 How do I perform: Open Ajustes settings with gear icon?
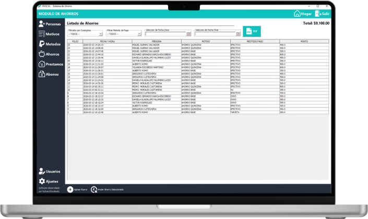(x=50, y=181)
